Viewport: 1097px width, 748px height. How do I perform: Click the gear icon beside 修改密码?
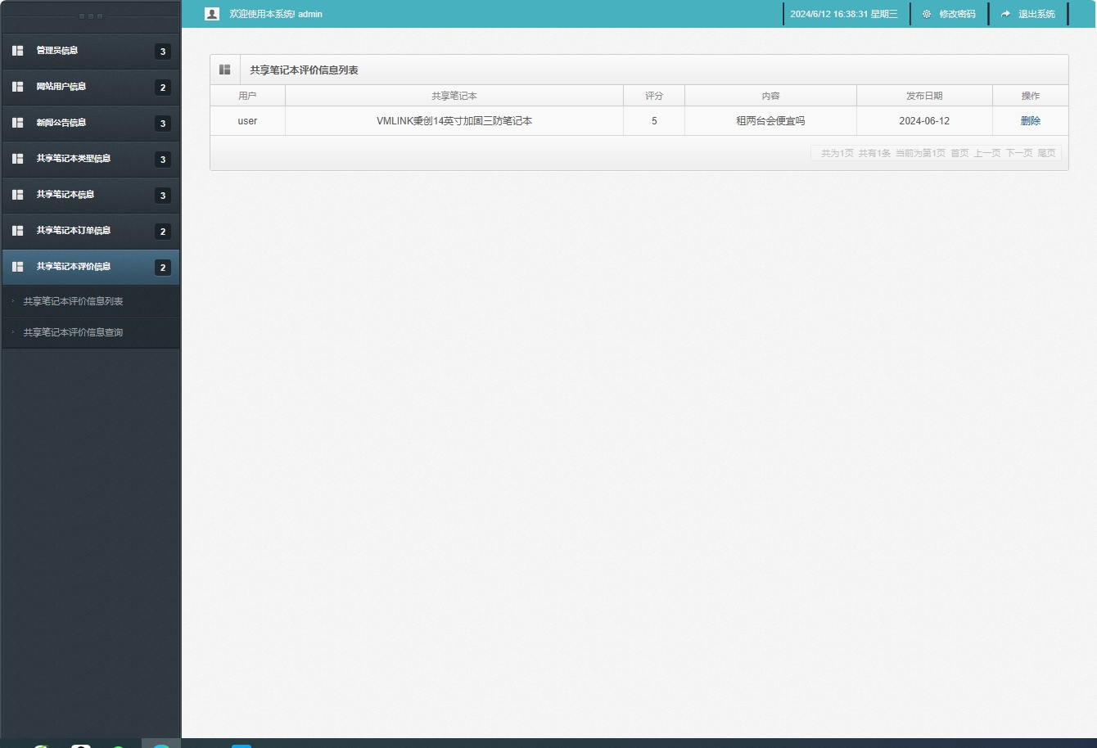coord(926,14)
